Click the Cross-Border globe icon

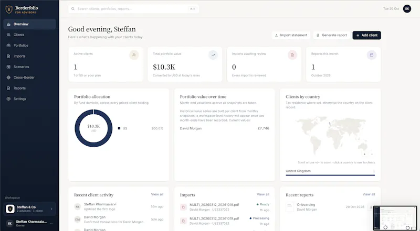point(8,78)
